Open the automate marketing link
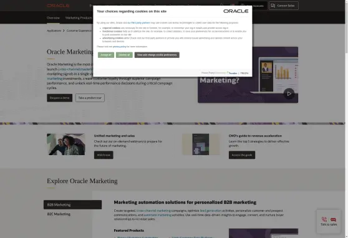The image size is (348, 238). (158, 215)
